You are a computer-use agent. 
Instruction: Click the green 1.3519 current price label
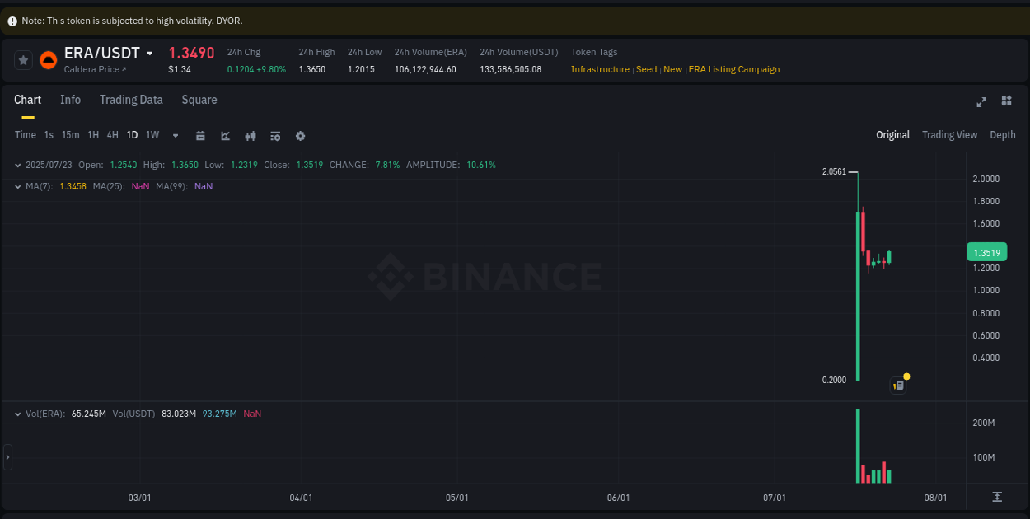(986, 251)
